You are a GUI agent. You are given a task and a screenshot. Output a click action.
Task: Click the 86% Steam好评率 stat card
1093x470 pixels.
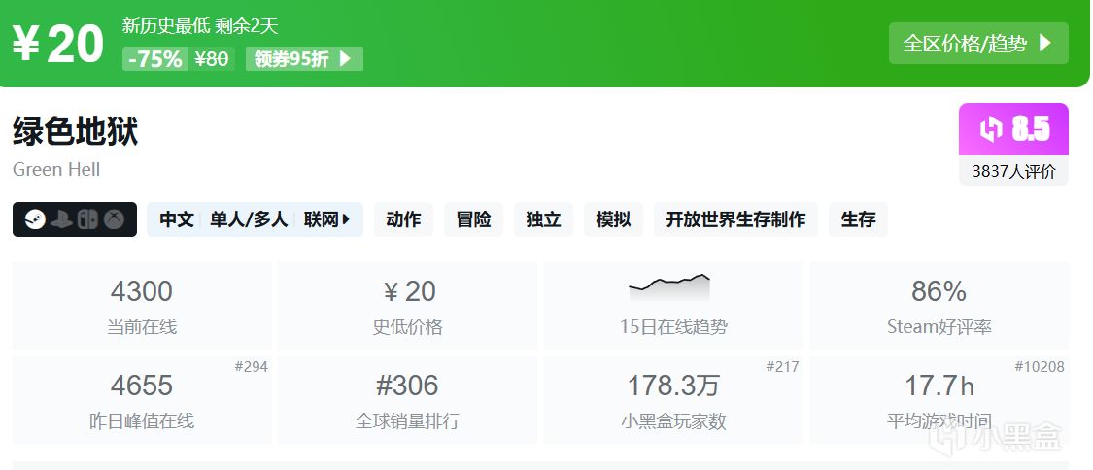coord(939,306)
